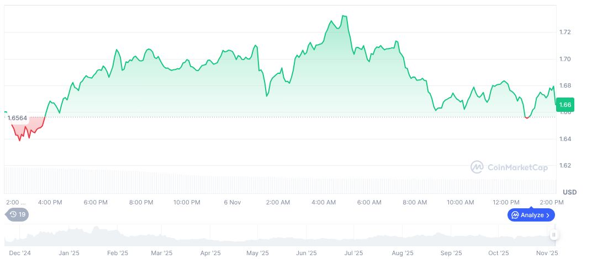Image resolution: width=592 pixels, height=259 pixels.
Task: Click the highest peak of the price line
Action: click(x=344, y=16)
